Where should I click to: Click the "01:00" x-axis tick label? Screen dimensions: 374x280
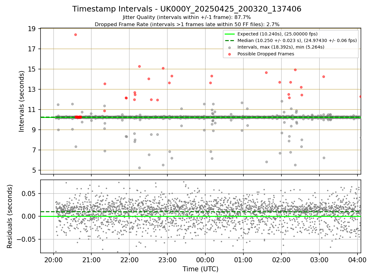[243, 259]
